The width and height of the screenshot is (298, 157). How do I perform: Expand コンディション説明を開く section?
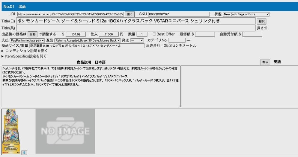coord(25,51)
